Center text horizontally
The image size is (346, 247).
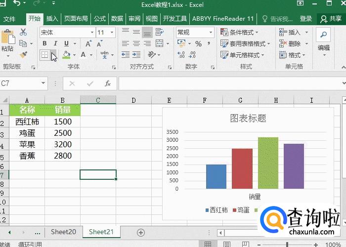point(136,43)
